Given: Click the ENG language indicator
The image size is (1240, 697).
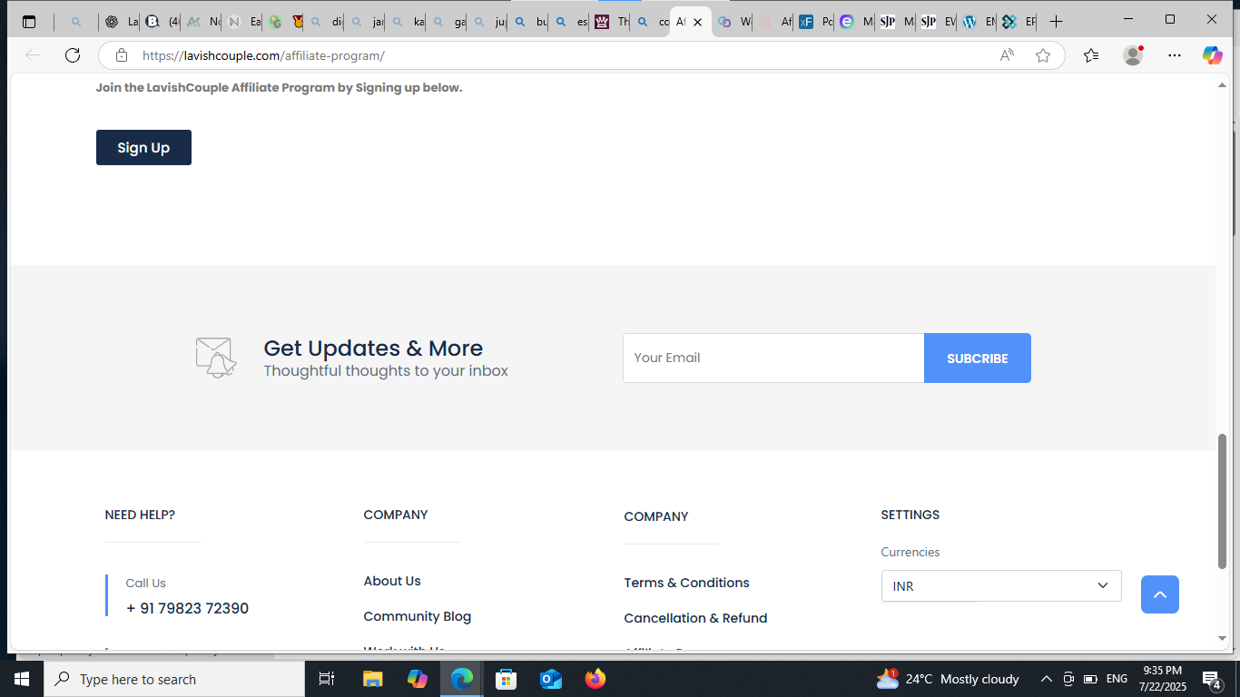Looking at the screenshot, I should (x=1117, y=679).
